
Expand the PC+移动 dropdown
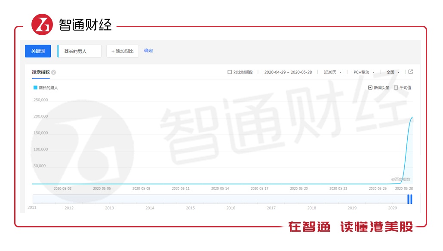point(363,72)
